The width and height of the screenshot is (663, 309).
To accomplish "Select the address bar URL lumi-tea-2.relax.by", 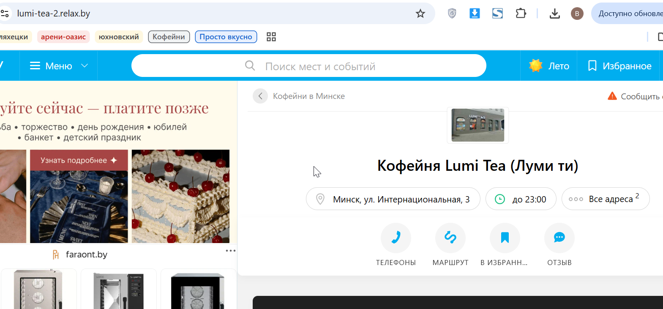I will pos(54,14).
